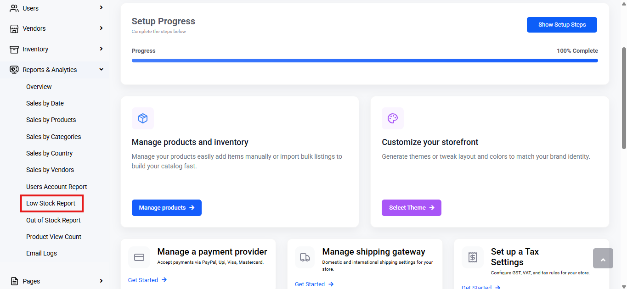Click the Users people icon in sidebar
Screen dimensions: 627x289
14,8
